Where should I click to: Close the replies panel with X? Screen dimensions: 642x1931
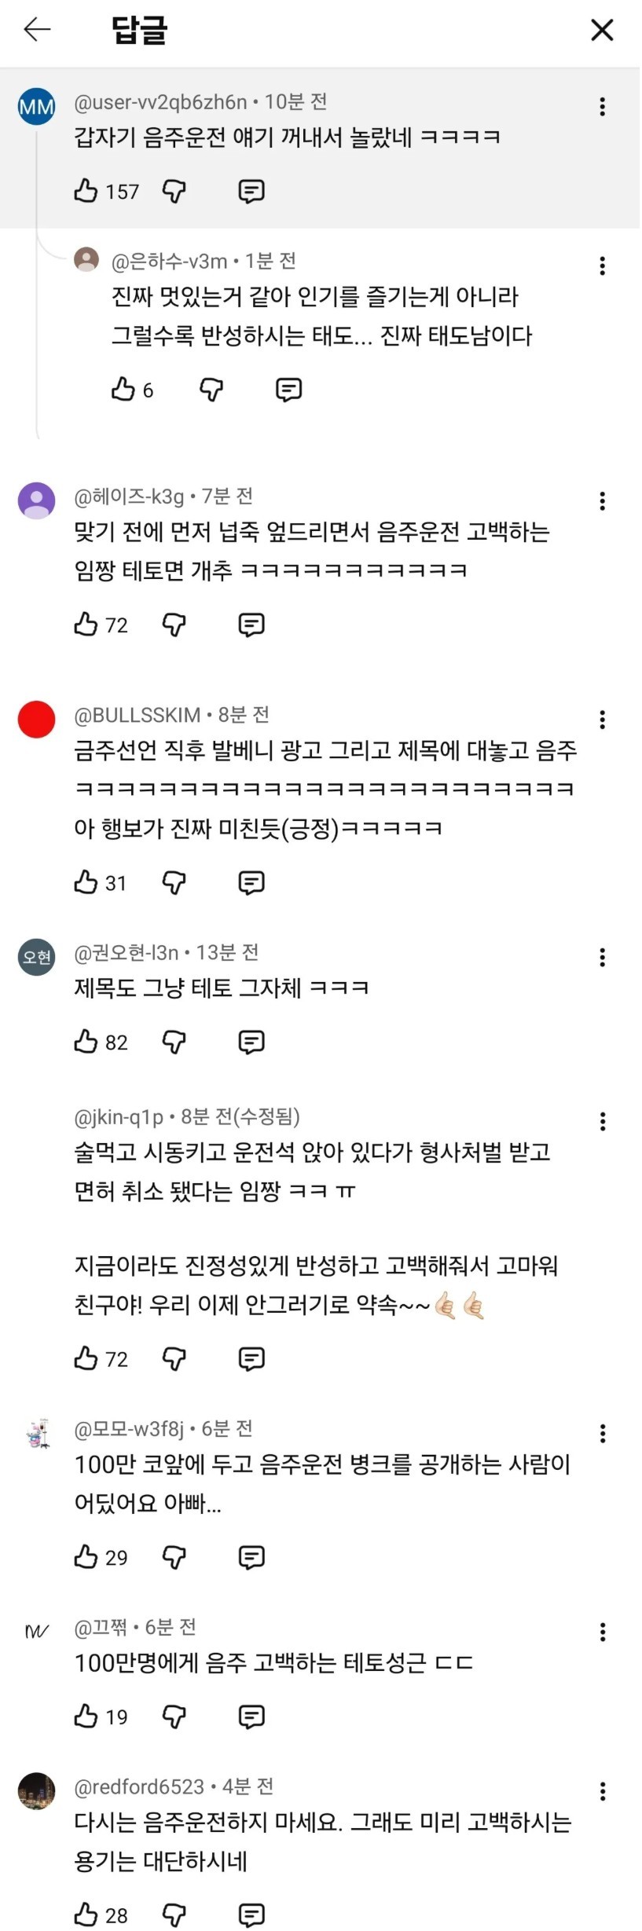602,30
